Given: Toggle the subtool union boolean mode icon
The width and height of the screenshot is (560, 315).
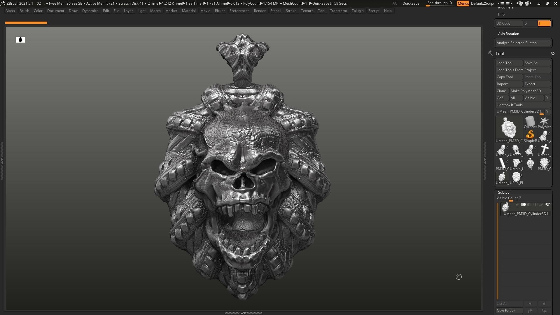Looking at the screenshot, I should coord(523,205).
